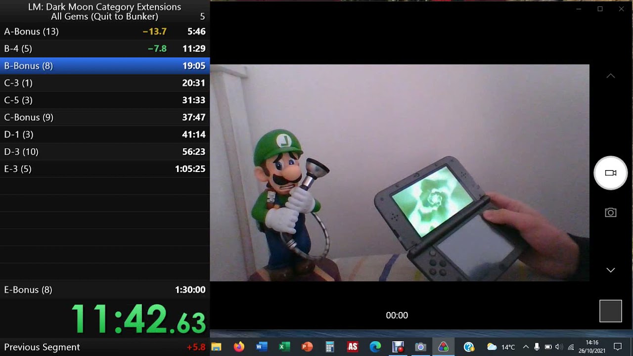Open Calculator from the taskbar
Screen dimensions: 633x356
[x=330, y=347]
